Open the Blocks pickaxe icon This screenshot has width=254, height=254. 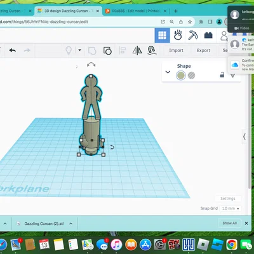[x=193, y=35]
